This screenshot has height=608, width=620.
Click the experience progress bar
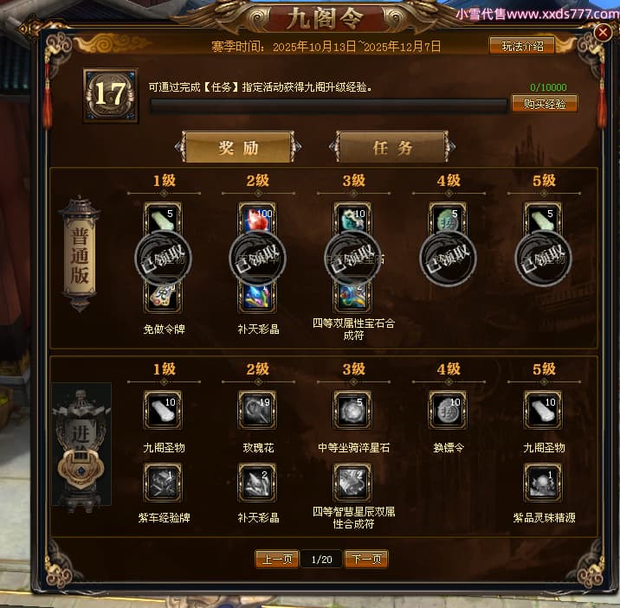[x=328, y=106]
